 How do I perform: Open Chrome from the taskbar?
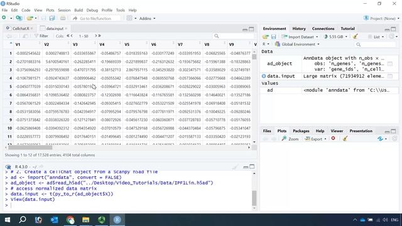coord(70,220)
